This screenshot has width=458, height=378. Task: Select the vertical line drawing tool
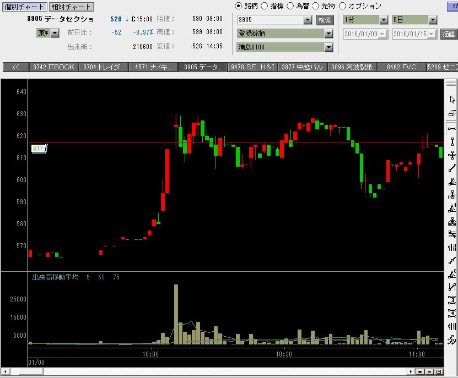[452, 142]
